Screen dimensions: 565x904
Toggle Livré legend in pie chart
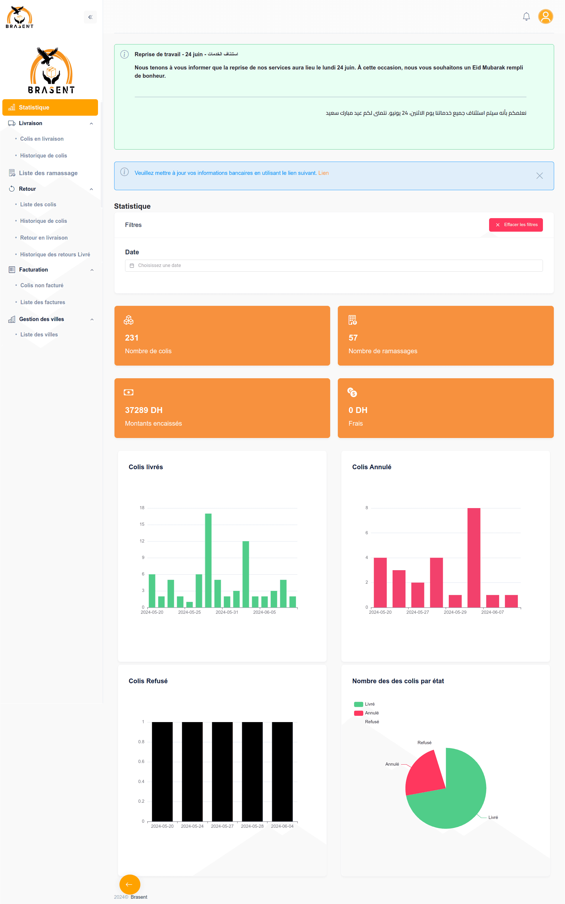364,704
